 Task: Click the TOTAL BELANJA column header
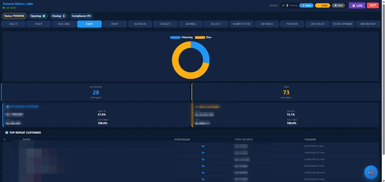tap(244, 140)
